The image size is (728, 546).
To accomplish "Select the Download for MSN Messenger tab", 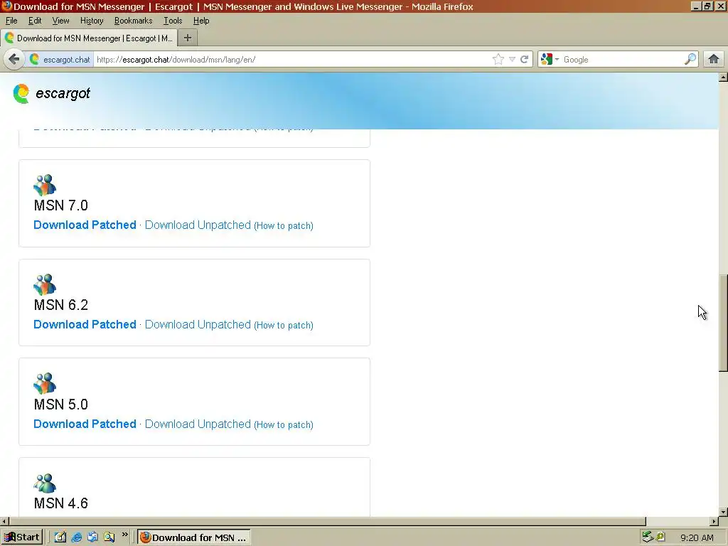I will (x=89, y=38).
